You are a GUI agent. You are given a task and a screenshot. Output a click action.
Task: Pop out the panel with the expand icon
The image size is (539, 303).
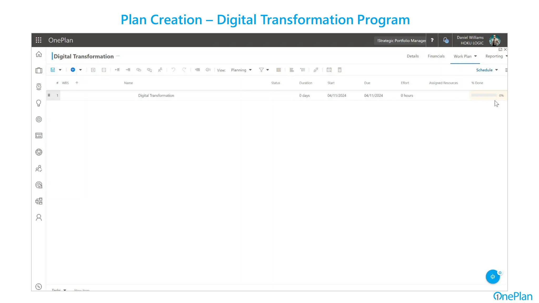pyautogui.click(x=500, y=49)
